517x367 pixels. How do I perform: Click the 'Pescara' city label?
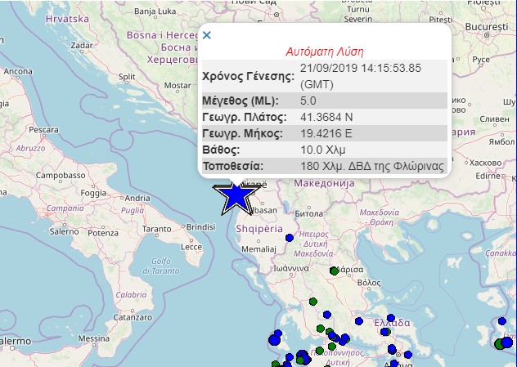pyautogui.click(x=43, y=130)
